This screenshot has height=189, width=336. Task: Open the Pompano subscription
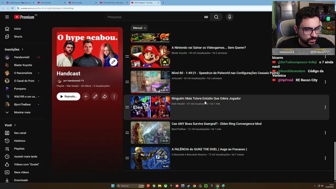coord(20,89)
